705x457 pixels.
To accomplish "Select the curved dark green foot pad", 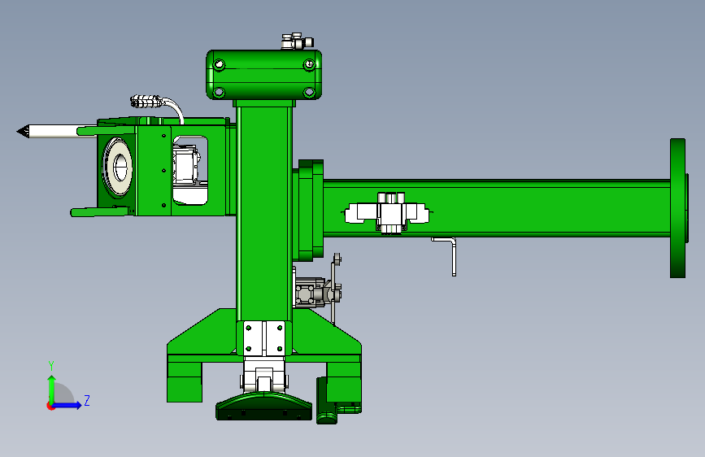I will point(264,406).
